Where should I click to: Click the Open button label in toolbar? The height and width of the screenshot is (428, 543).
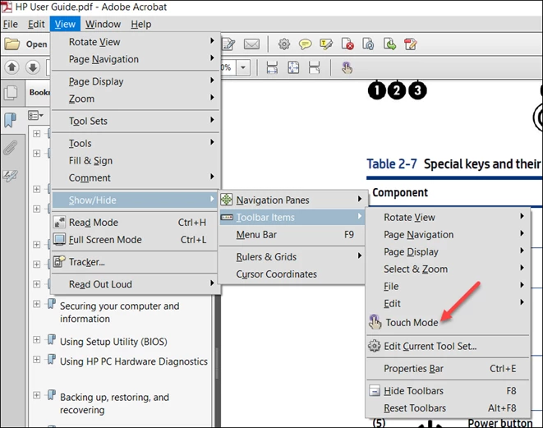[x=37, y=44]
